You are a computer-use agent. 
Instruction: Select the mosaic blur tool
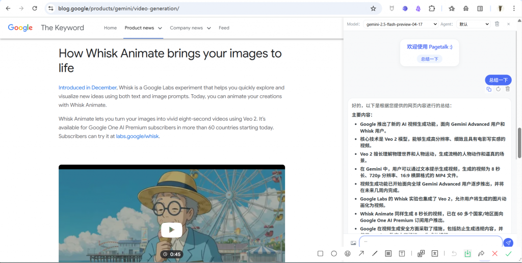[x=388, y=254]
